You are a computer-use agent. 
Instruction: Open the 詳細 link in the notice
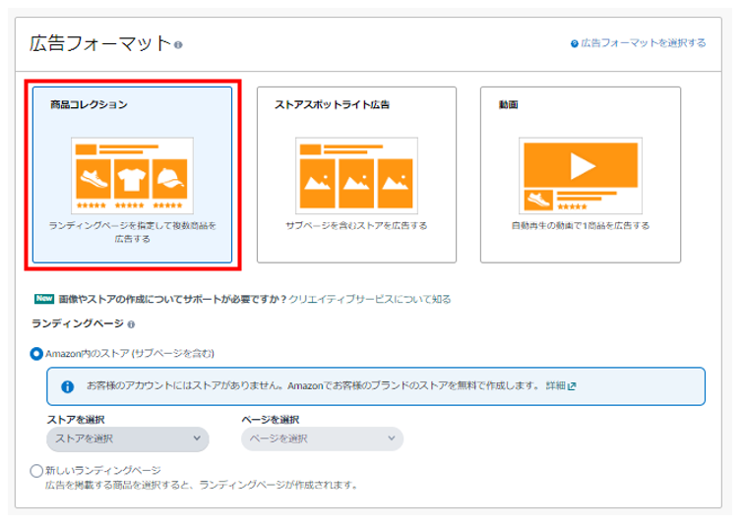tap(560, 385)
